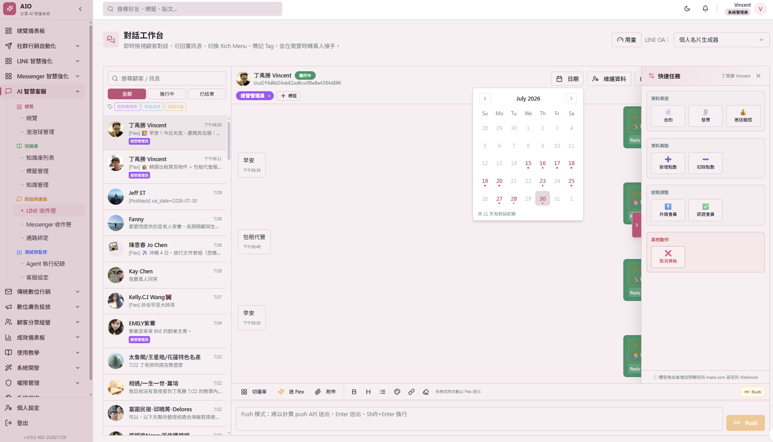Remove the 經營管理員 tag with x
The image size is (773, 442).
[x=269, y=96]
